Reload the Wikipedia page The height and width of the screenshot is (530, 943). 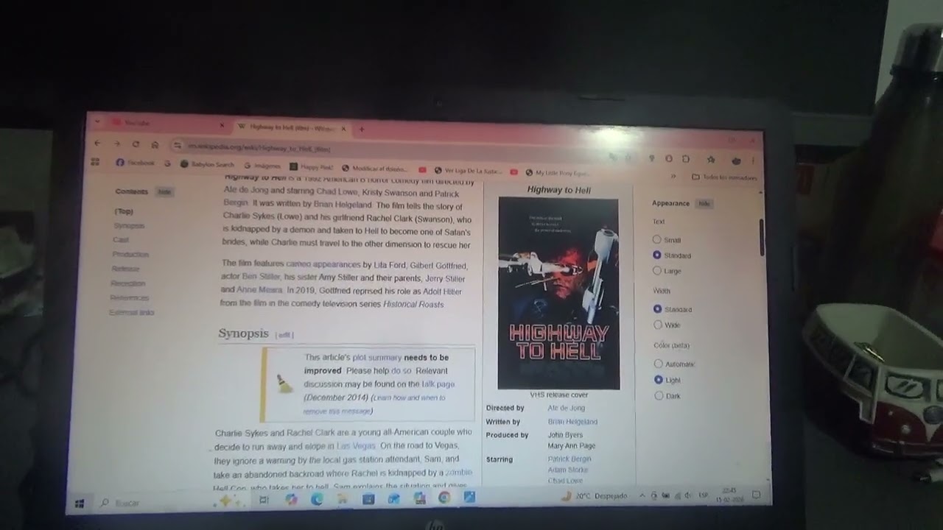pyautogui.click(x=136, y=144)
